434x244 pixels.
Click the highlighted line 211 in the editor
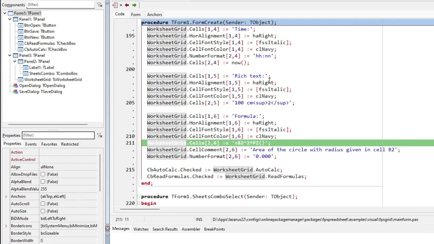288,143
